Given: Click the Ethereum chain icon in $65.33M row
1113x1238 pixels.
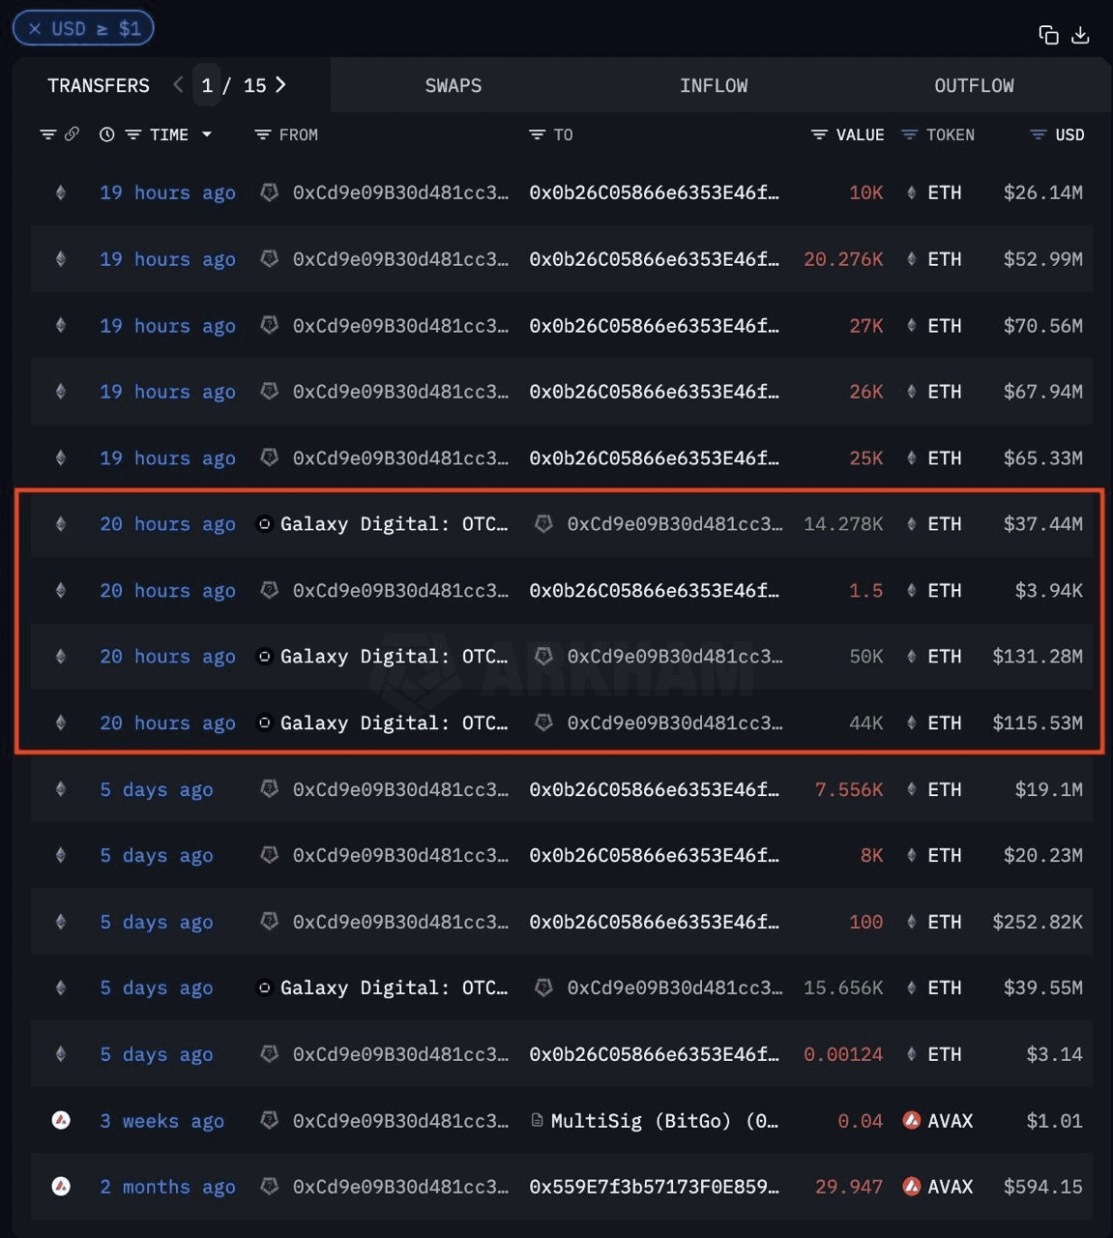Looking at the screenshot, I should point(61,458).
